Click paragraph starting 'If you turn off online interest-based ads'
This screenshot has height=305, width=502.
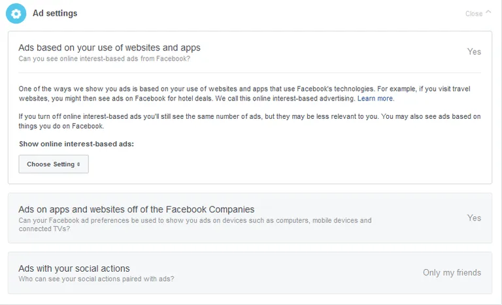pyautogui.click(x=250, y=121)
